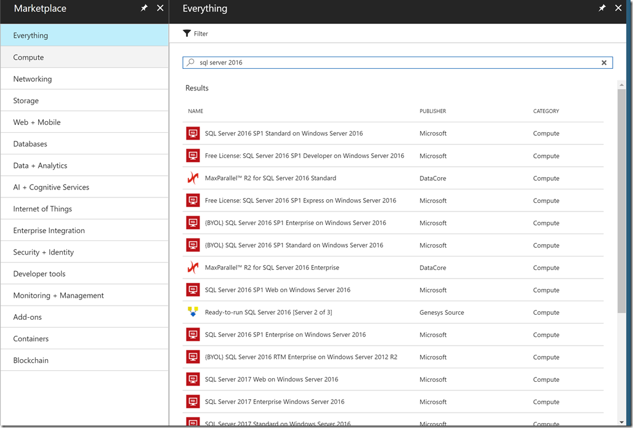Viewport: 633px width, 428px height.
Task: Click icon of SQL Server 2017 Enterprise row
Action: [193, 402]
